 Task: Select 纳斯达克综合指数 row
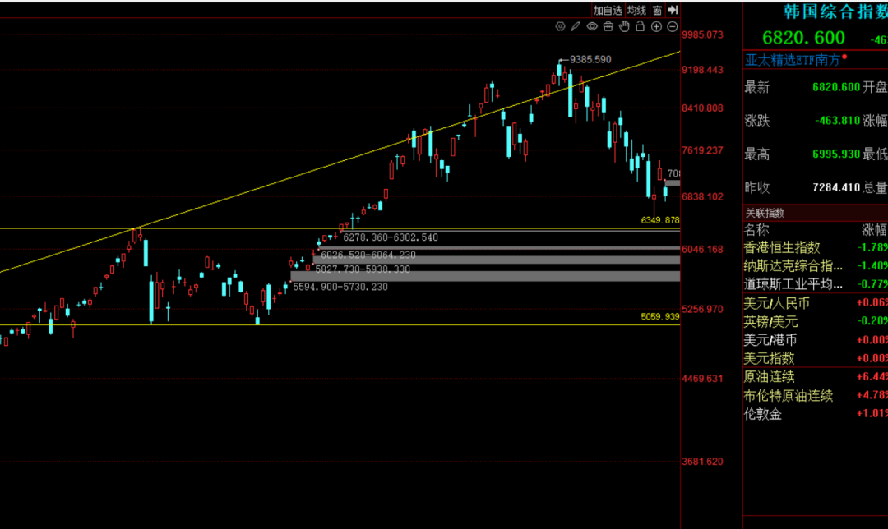pyautogui.click(x=816, y=265)
